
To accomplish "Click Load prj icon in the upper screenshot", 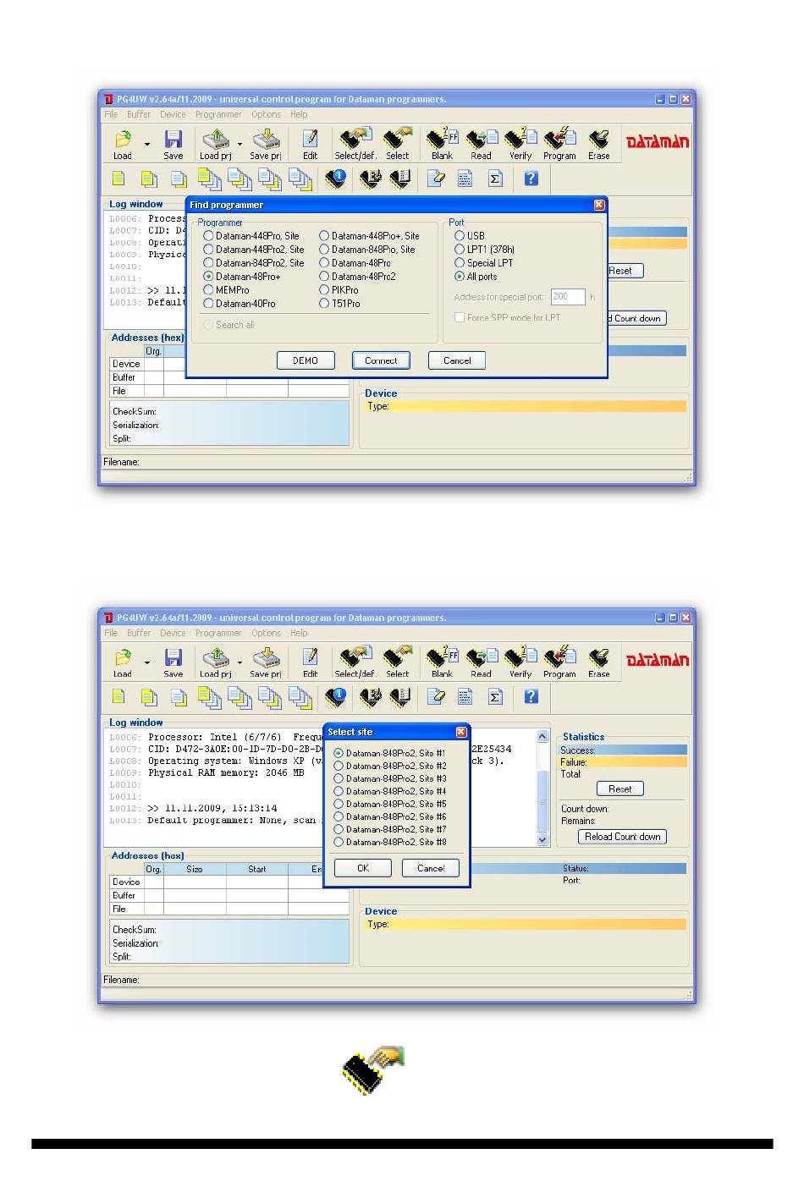I will point(216,139).
